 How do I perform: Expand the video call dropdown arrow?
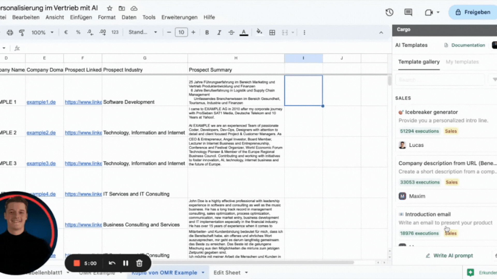coord(438,12)
